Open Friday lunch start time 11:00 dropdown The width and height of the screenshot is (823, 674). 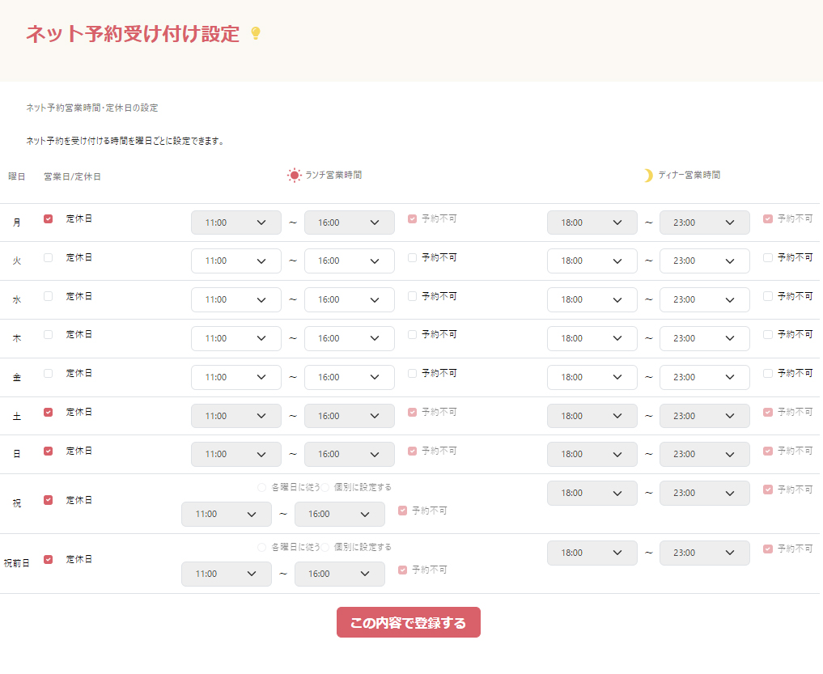click(235, 377)
